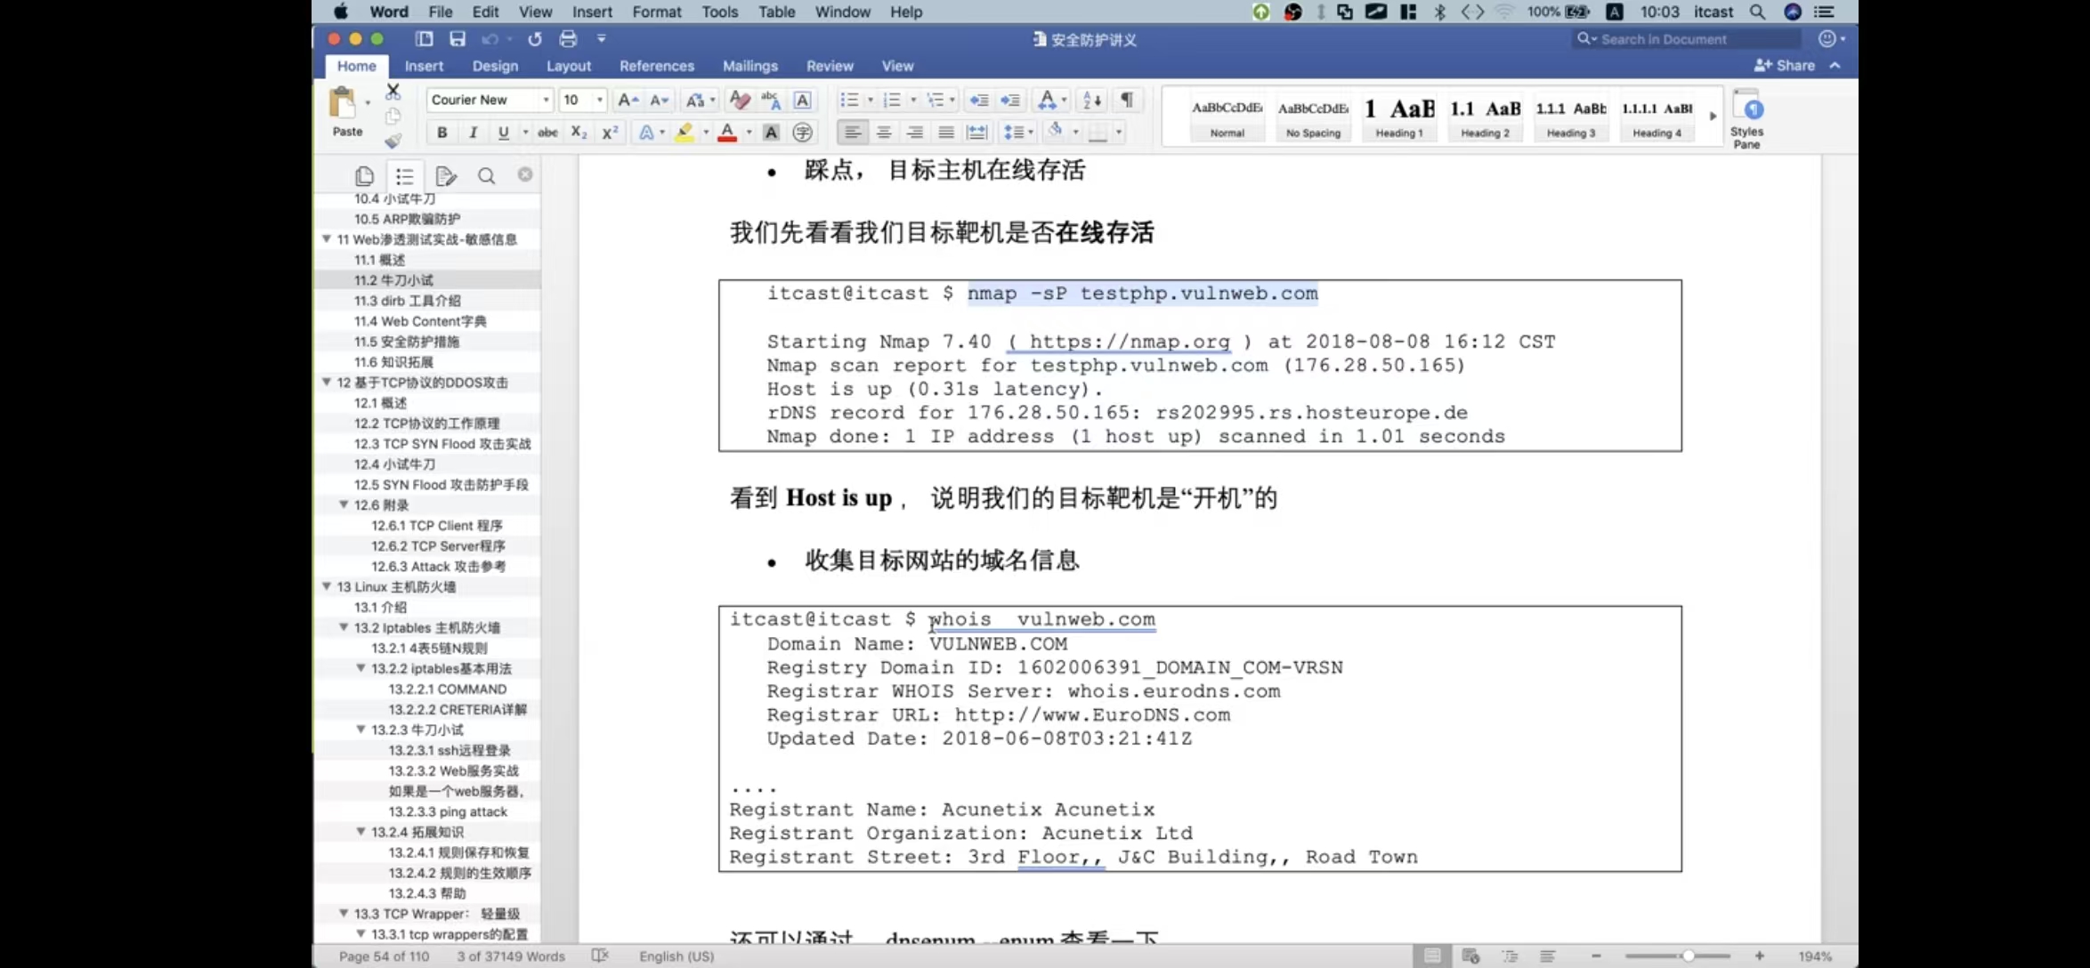Click the Decrease Indent icon
The image size is (2090, 968).
978,101
